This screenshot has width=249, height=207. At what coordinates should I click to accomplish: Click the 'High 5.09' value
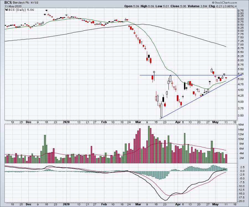click(x=147, y=6)
